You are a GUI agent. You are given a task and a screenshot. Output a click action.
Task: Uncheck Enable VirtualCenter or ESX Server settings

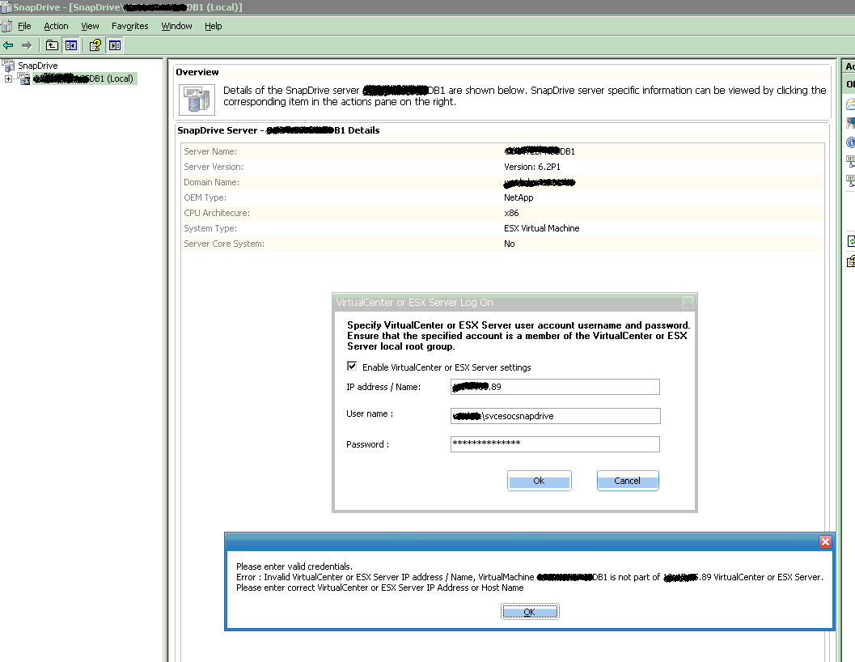[352, 366]
